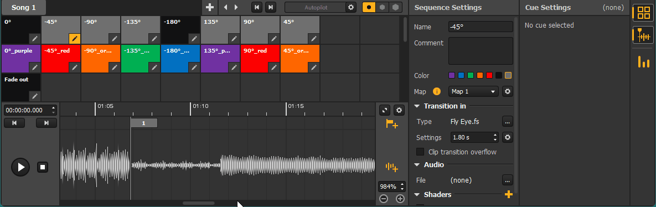
Task: Edit the -90° sequence with its pencil icon
Action: click(115, 39)
